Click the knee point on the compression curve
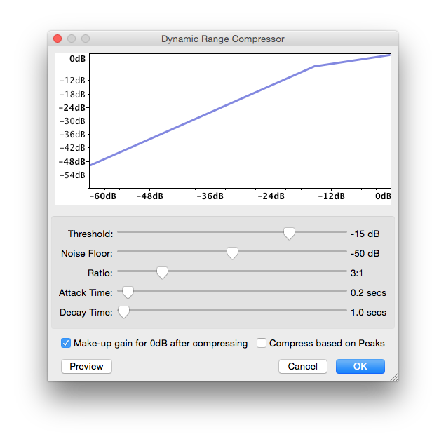Viewport: 446px width, 446px height. (x=314, y=67)
